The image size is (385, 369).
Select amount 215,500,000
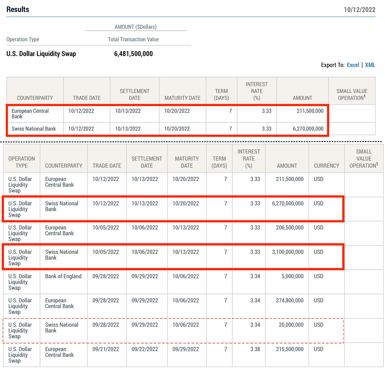(290, 349)
